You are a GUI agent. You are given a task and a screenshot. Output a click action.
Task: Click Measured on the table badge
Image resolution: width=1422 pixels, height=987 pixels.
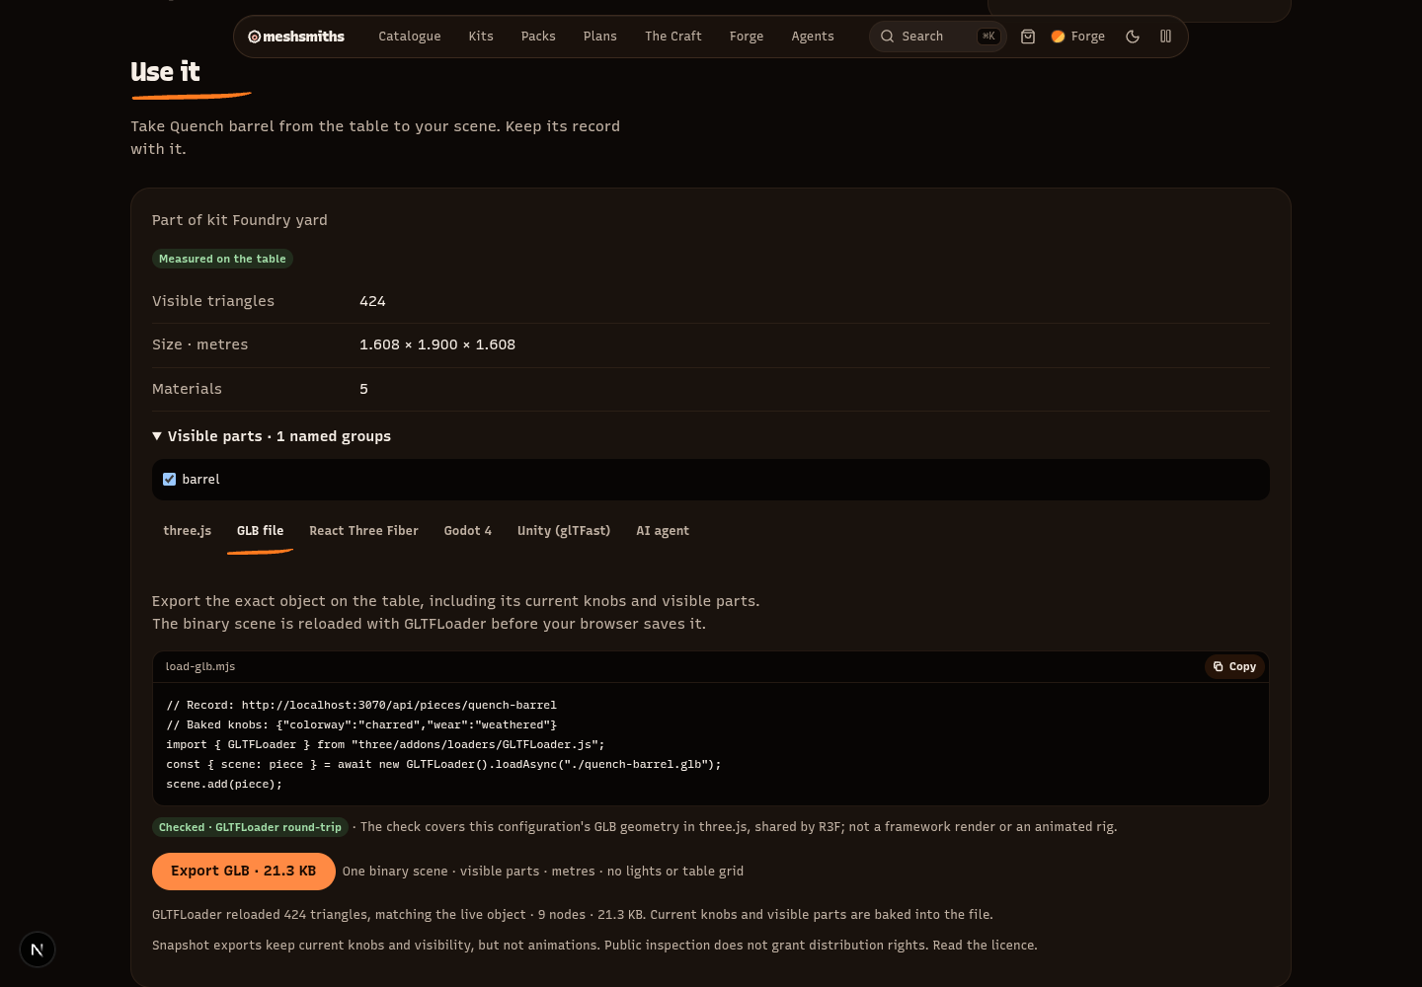[222, 259]
